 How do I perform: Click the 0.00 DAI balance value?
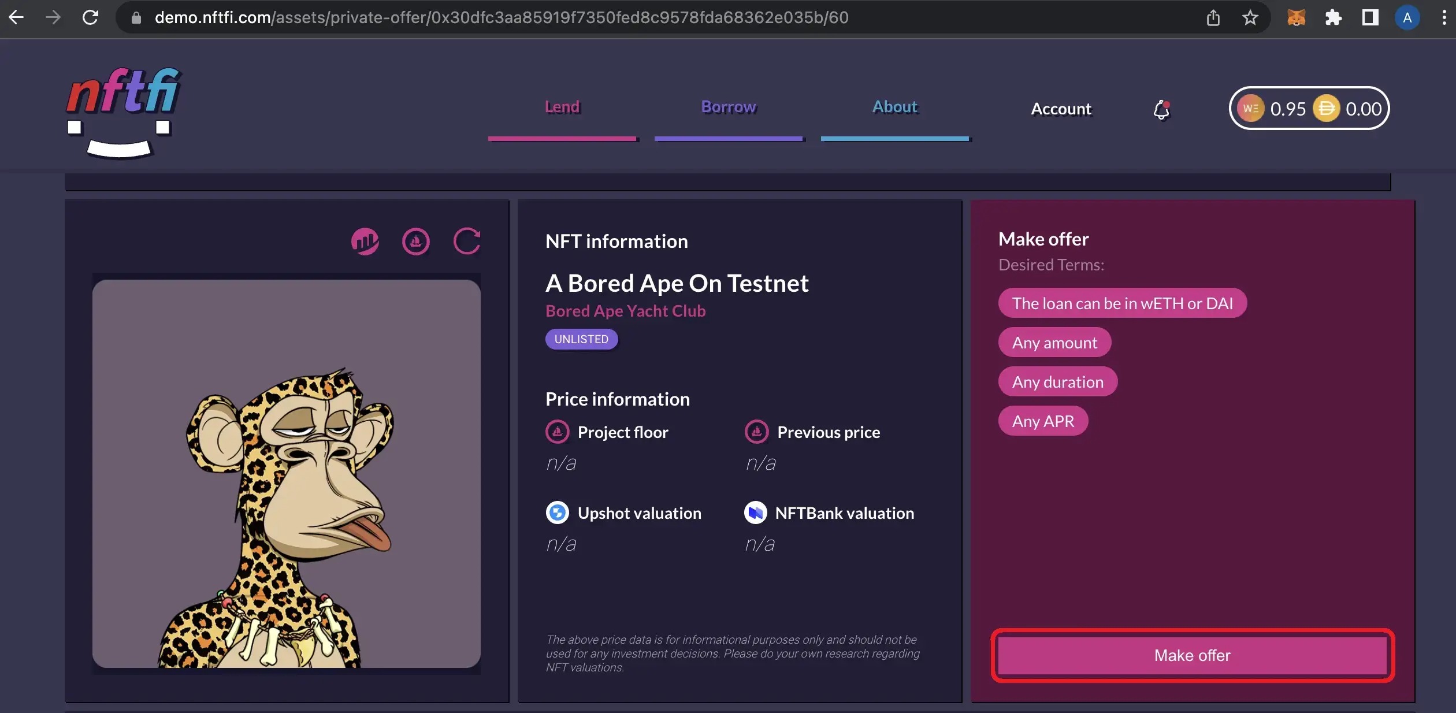[x=1364, y=109]
